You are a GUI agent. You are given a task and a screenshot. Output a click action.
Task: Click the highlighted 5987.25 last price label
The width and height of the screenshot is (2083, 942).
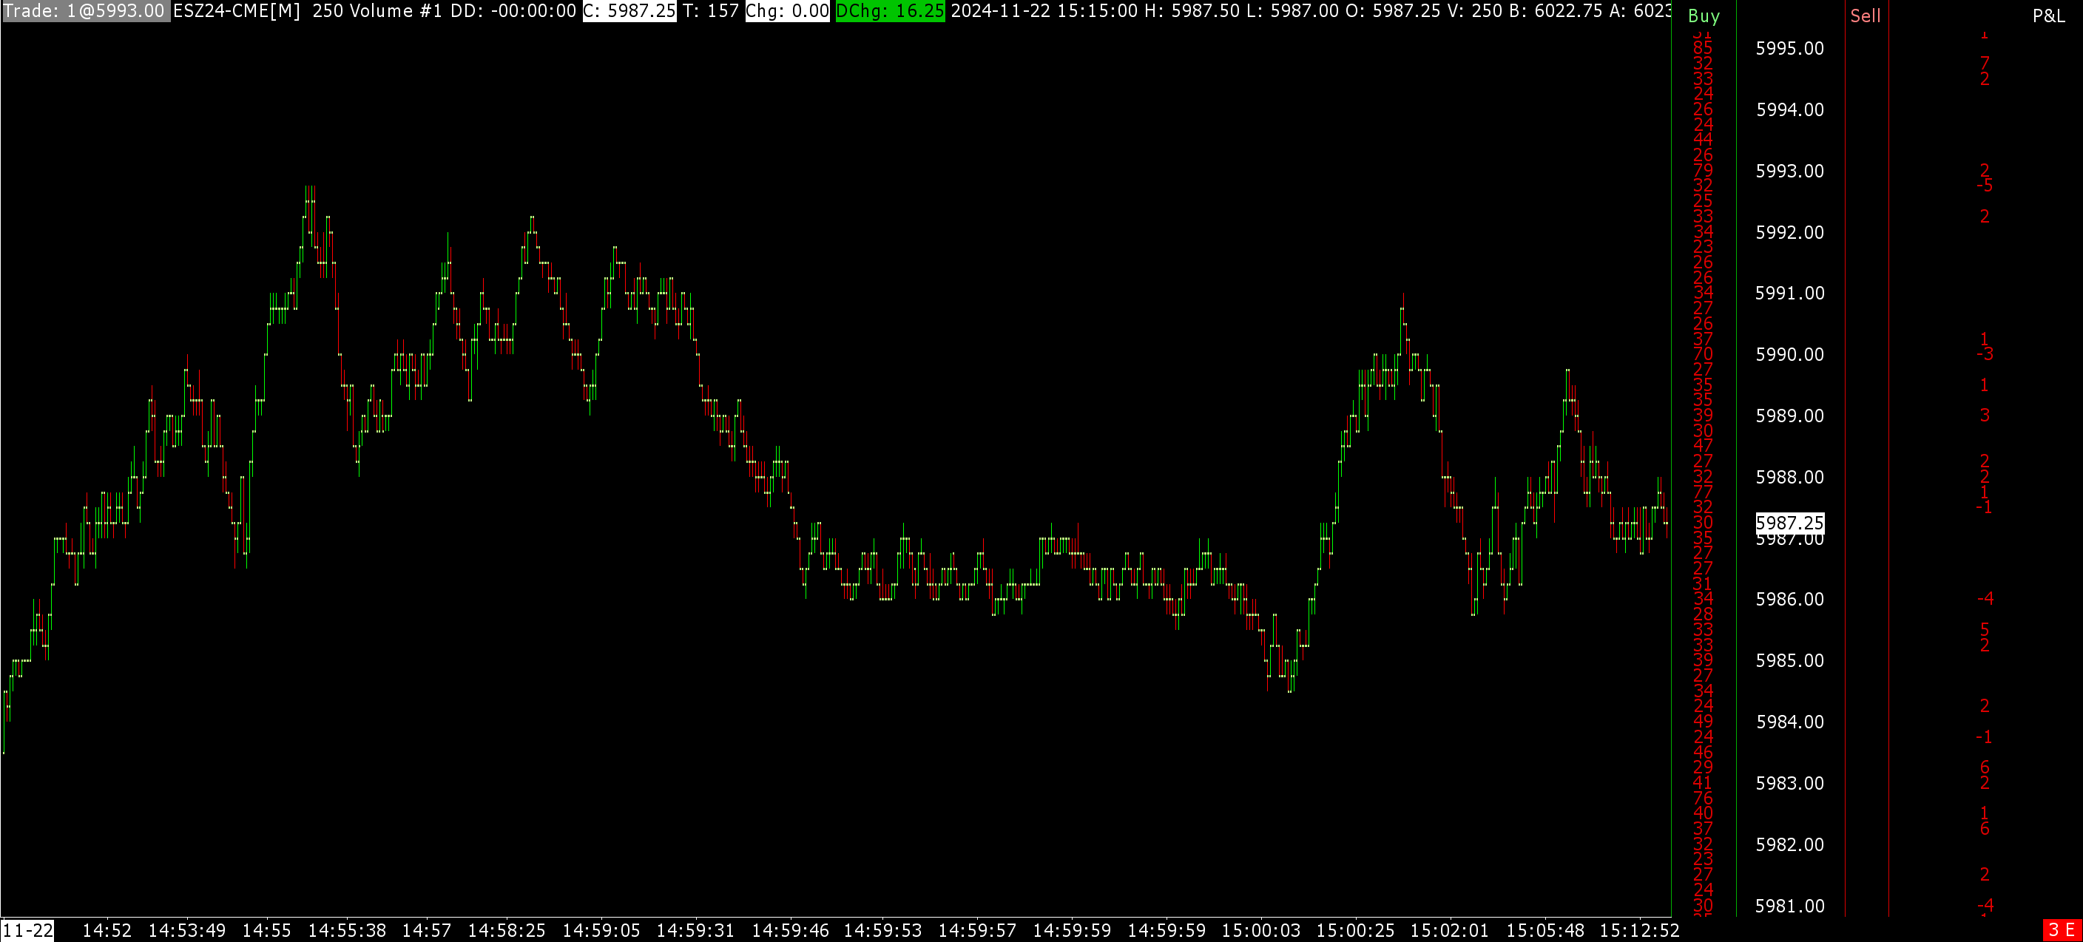click(1789, 522)
